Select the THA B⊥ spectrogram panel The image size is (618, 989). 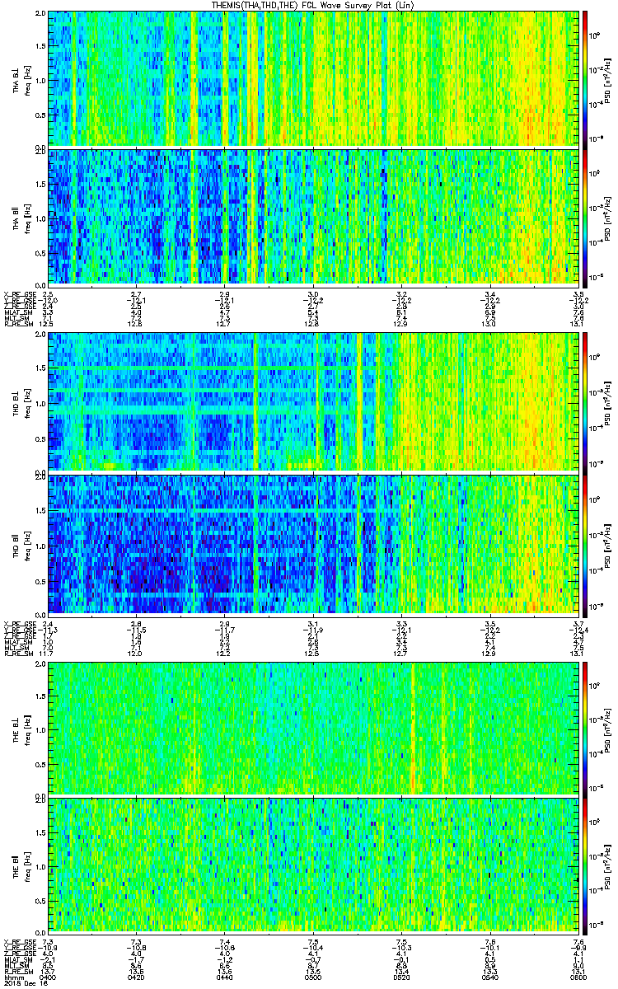(311, 78)
